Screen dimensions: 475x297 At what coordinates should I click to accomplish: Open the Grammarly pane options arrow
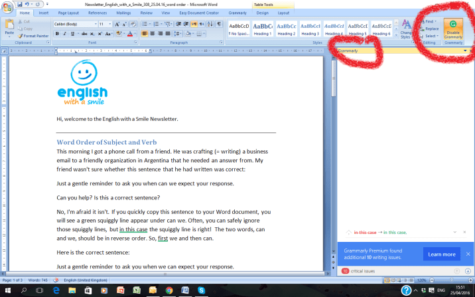465,50
